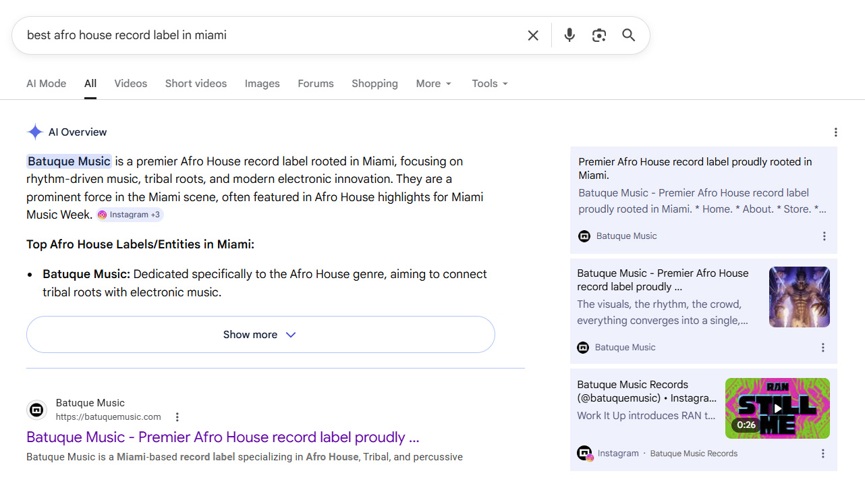865x488 pixels.
Task: Click the Instagram +3 sources chip
Action: tap(129, 215)
